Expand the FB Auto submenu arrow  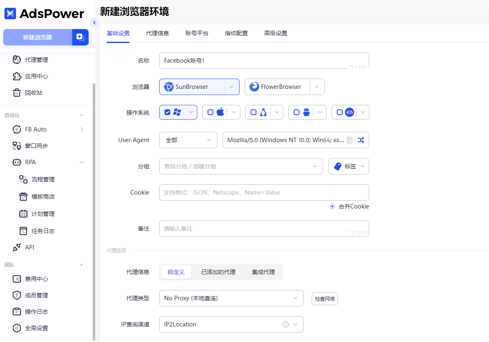point(82,129)
